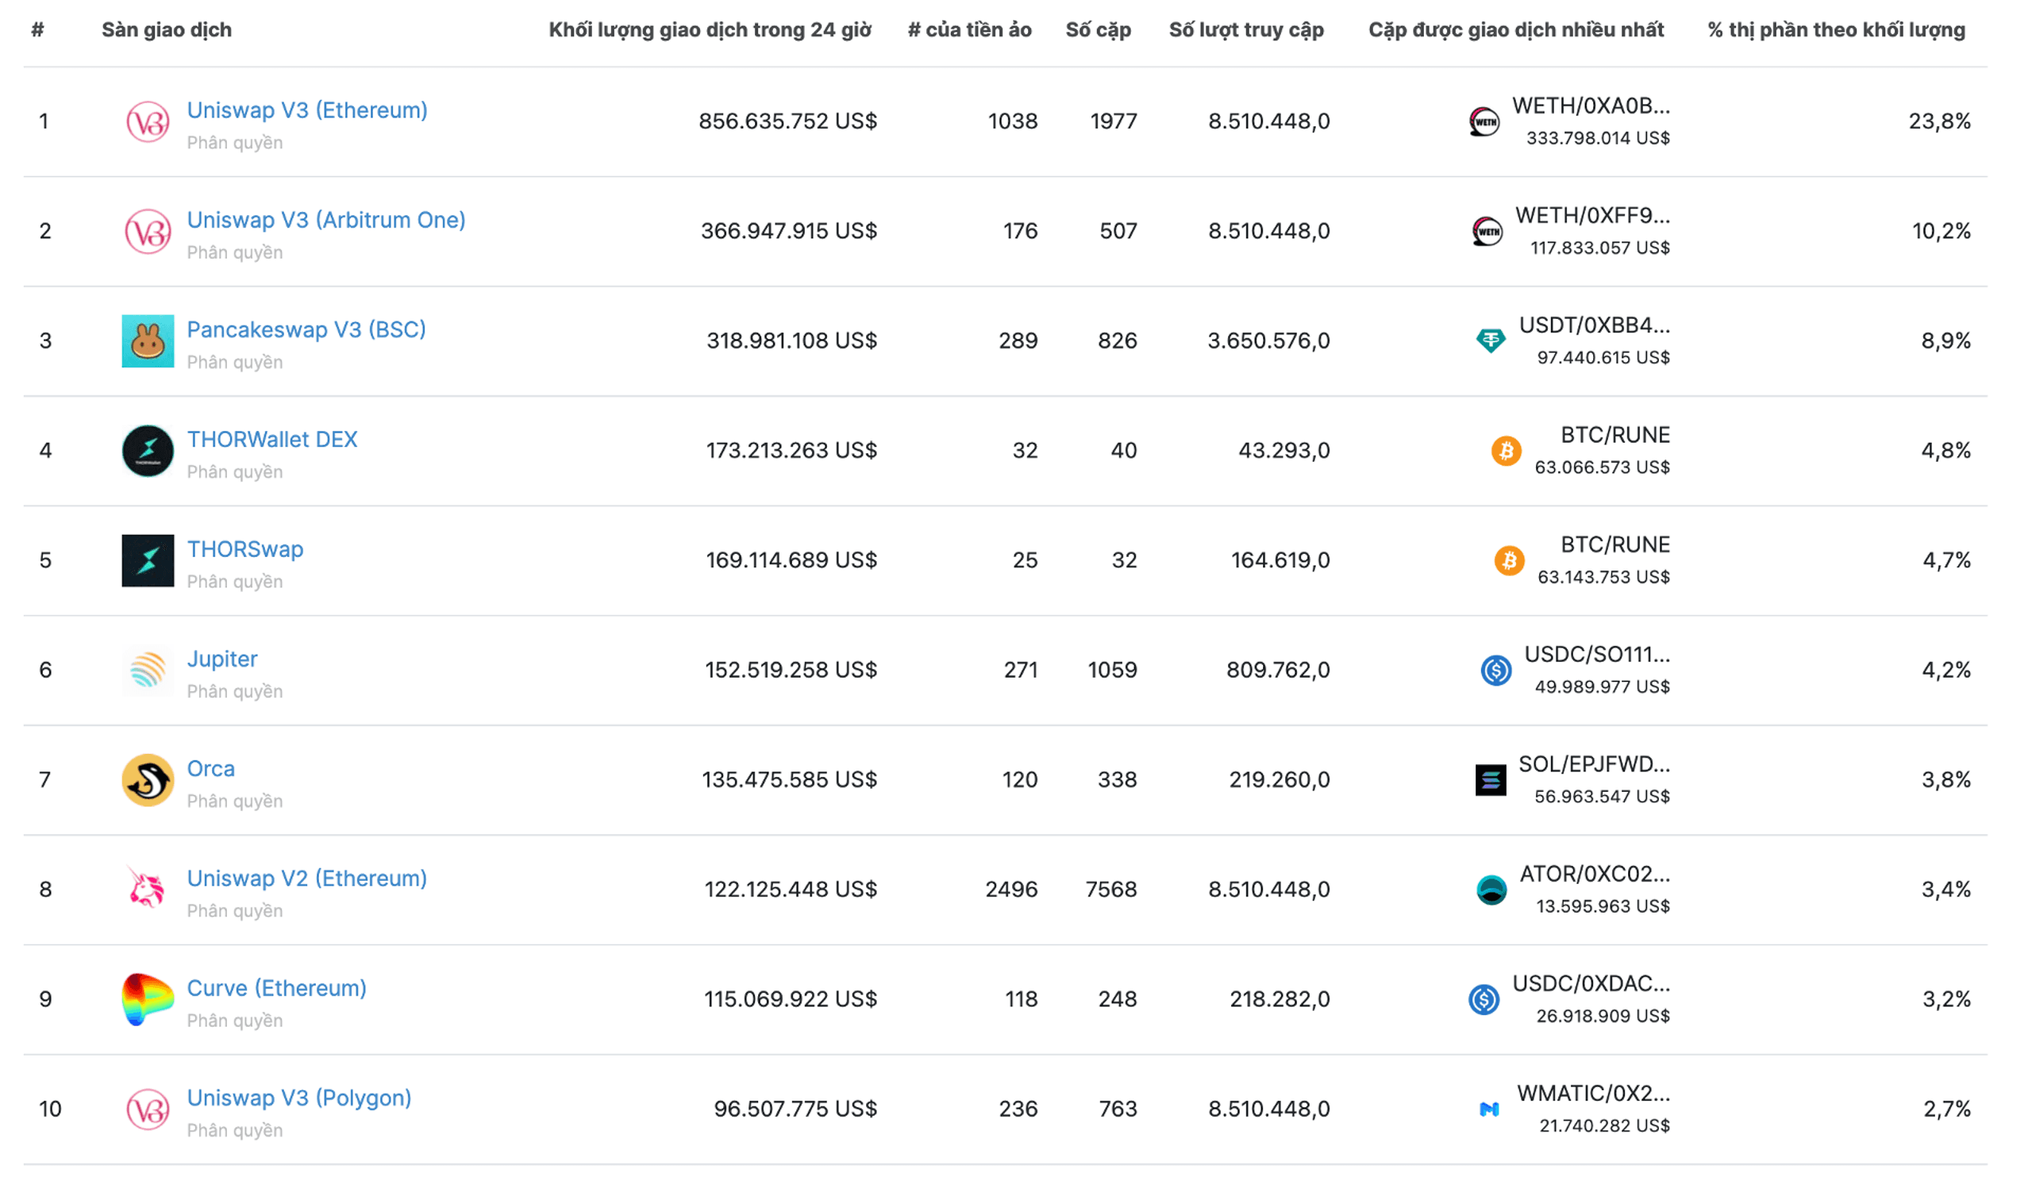Sort by Khối lượng giao dịch trong 24 giờ
This screenshot has width=2032, height=1184.
(x=711, y=30)
